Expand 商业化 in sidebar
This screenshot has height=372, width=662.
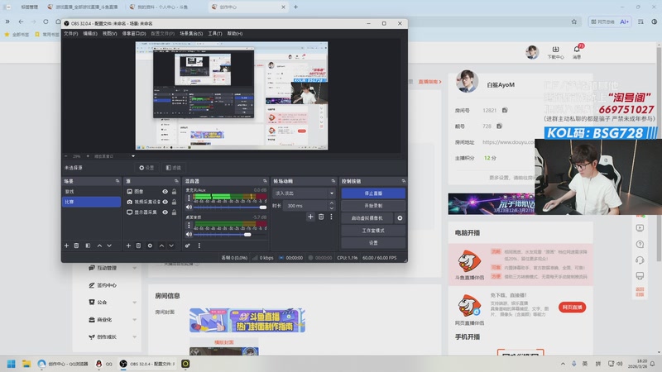(x=135, y=320)
